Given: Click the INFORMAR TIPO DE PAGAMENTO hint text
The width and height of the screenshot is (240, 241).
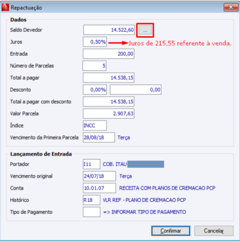Looking at the screenshot, I should [x=144, y=212].
